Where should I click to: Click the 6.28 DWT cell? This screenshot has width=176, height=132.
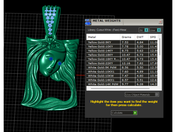pos(142,84)
